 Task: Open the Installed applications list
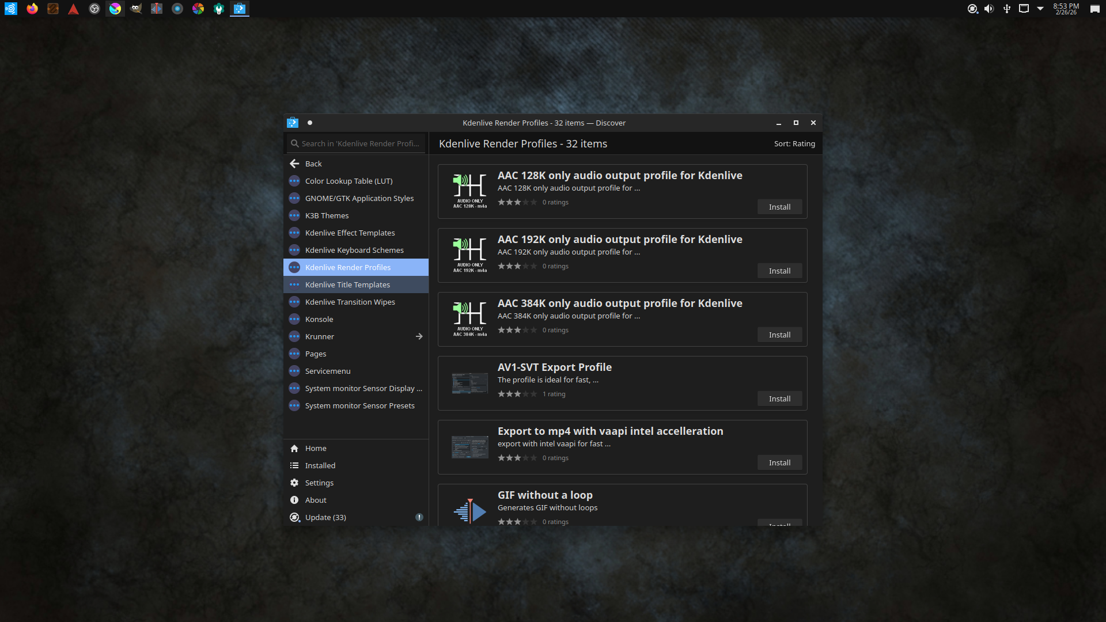click(x=356, y=465)
